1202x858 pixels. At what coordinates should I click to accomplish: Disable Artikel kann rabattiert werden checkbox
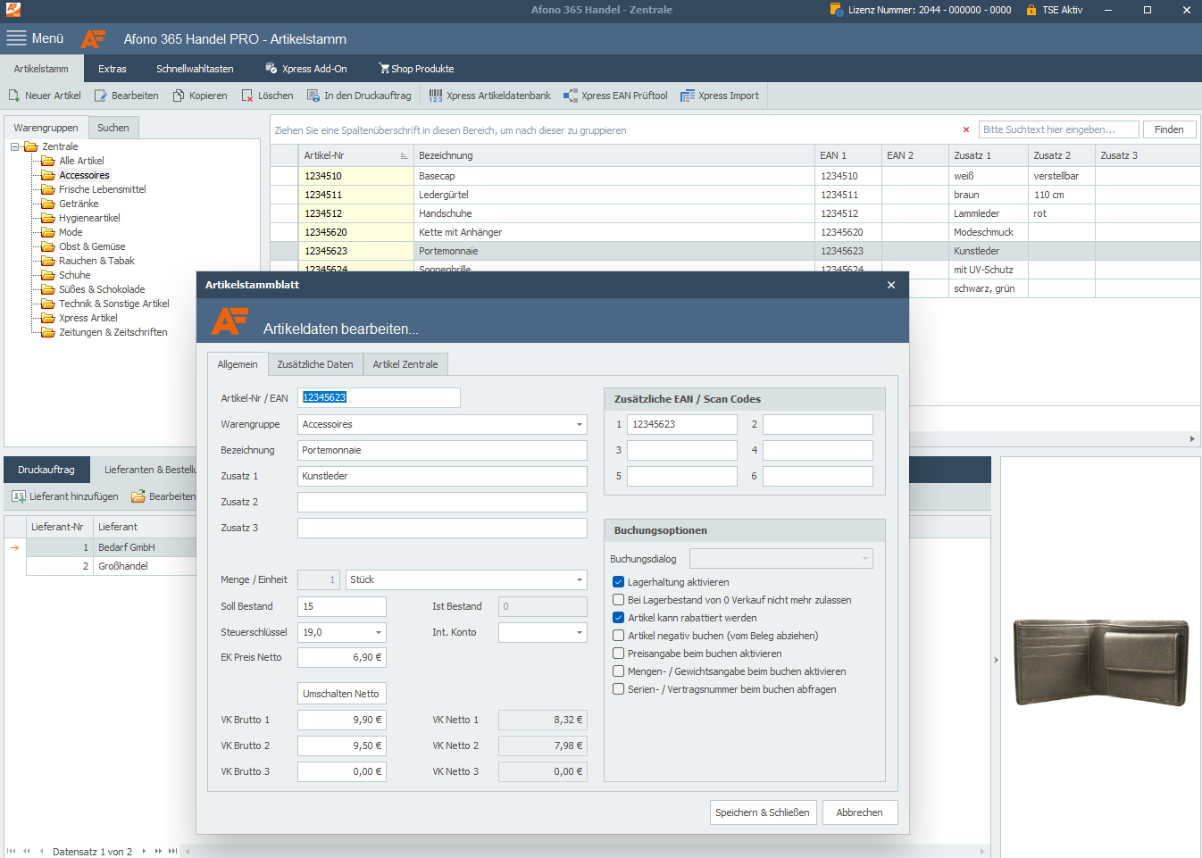(x=618, y=618)
